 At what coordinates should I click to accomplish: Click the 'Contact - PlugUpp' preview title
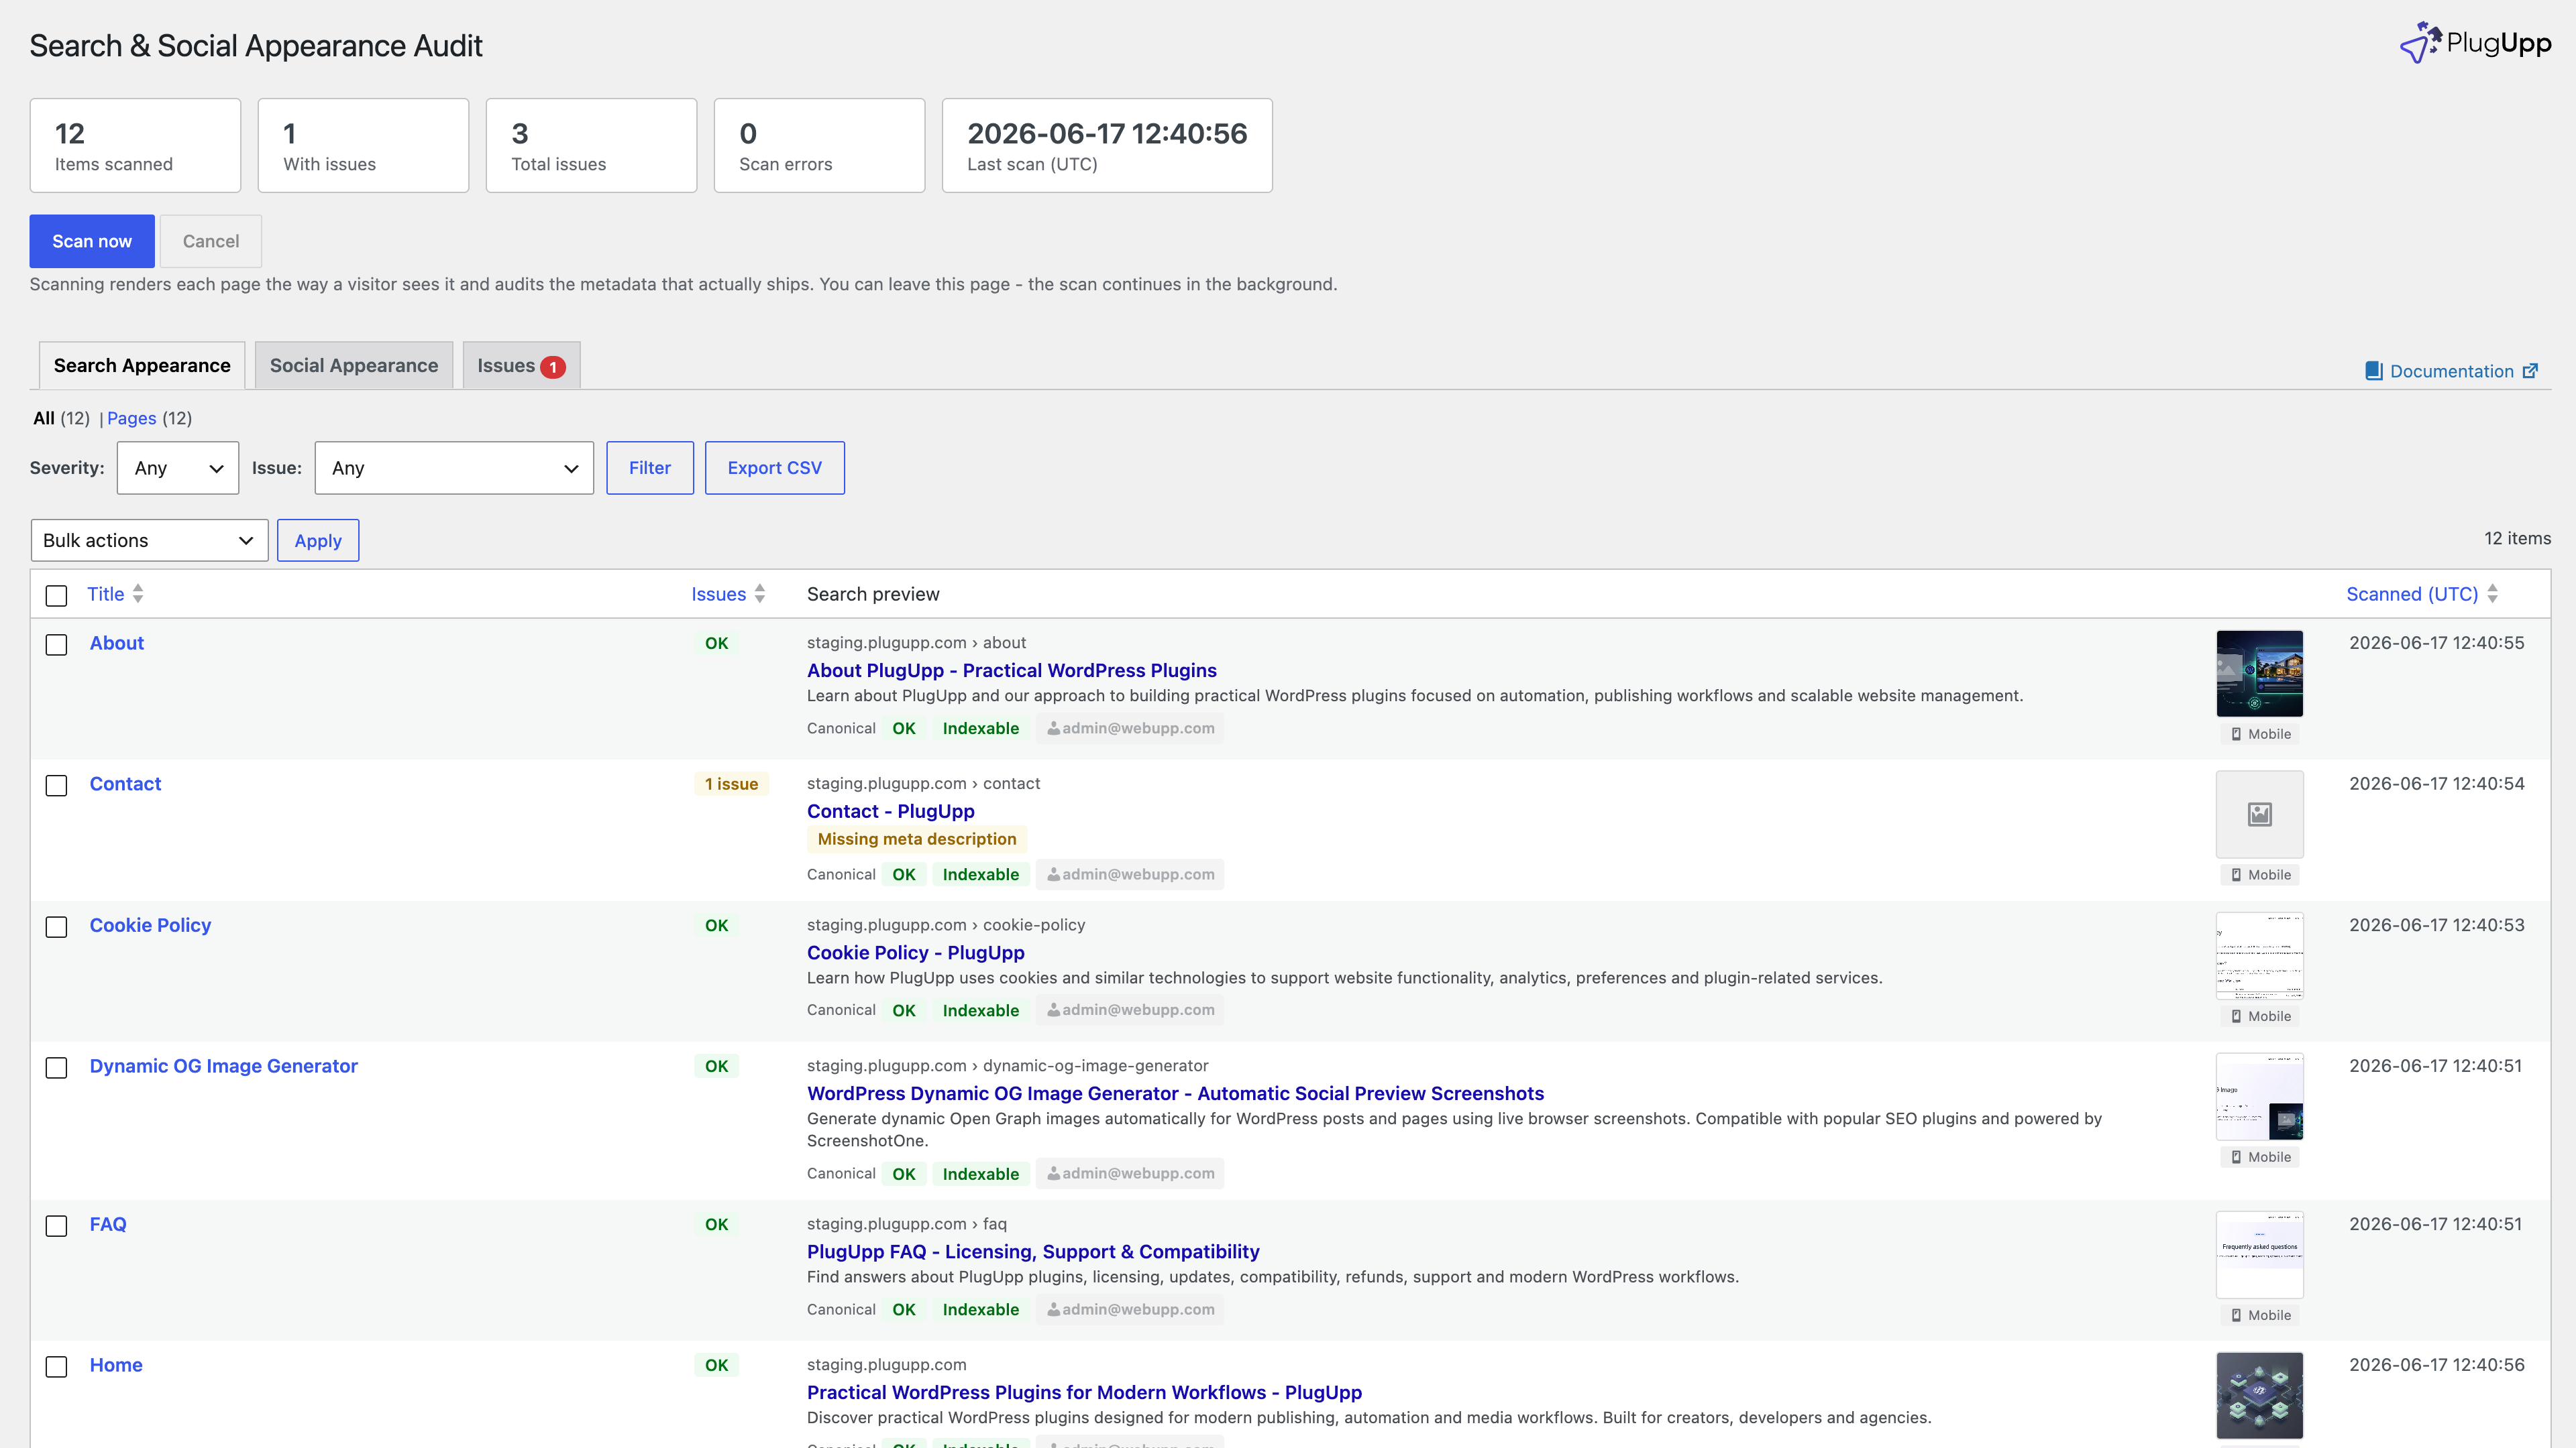[x=891, y=811]
